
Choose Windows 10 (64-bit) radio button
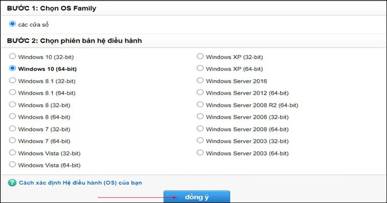pyautogui.click(x=13, y=69)
